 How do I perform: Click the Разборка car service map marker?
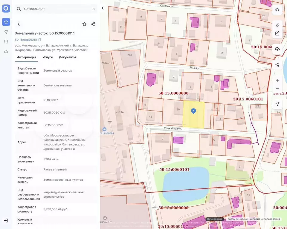point(104,129)
